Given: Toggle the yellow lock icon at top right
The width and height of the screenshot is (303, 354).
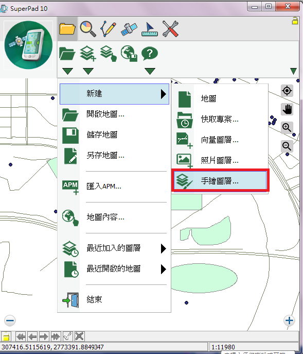Looking at the screenshot, I should (x=295, y=21).
